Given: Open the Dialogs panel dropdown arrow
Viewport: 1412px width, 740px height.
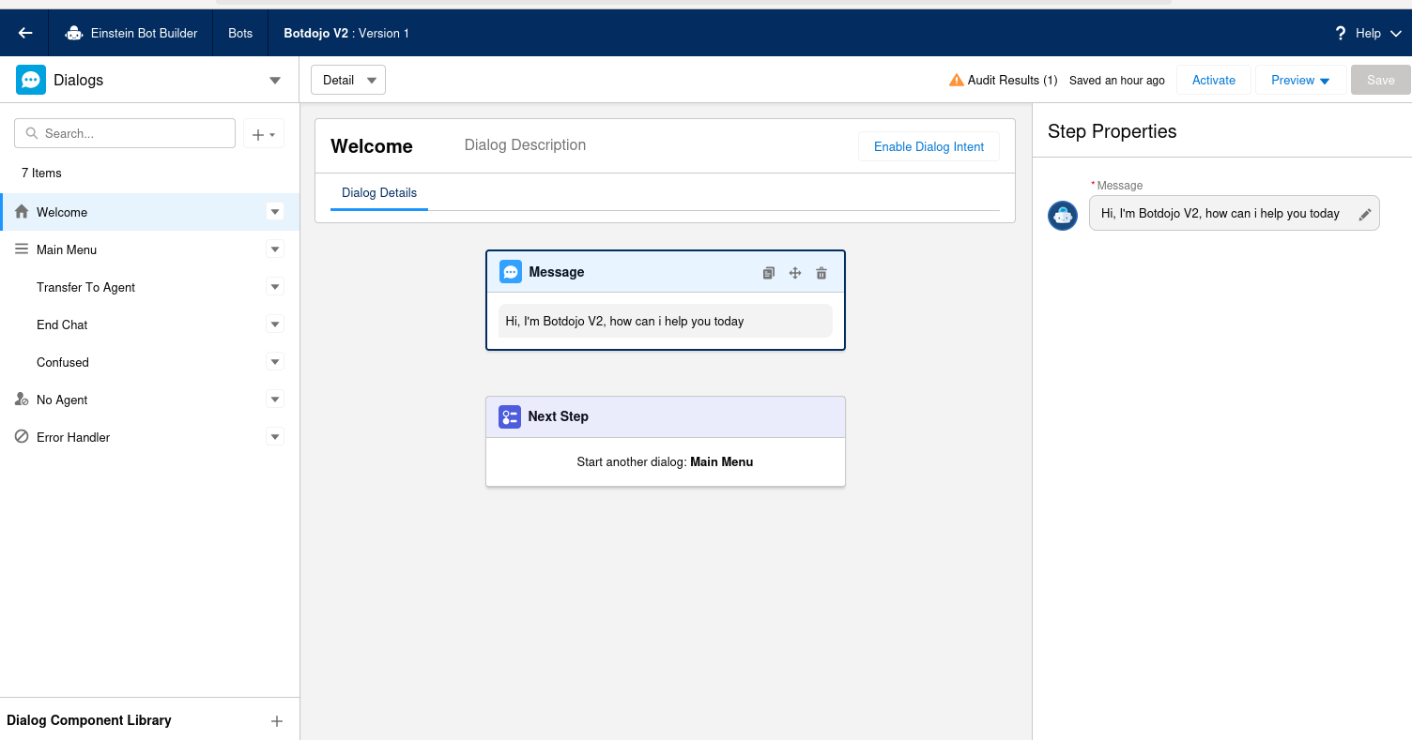Looking at the screenshot, I should [x=275, y=81].
